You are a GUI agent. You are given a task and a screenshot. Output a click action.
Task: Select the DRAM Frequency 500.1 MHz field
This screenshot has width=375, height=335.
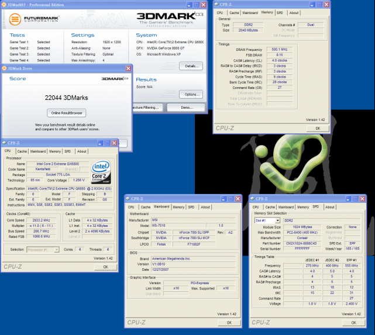pyautogui.click(x=280, y=50)
